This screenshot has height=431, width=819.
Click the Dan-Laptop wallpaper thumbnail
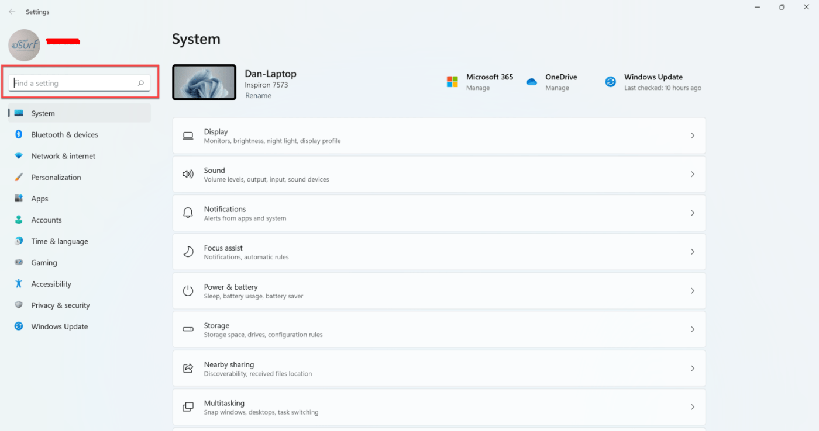[x=204, y=82]
